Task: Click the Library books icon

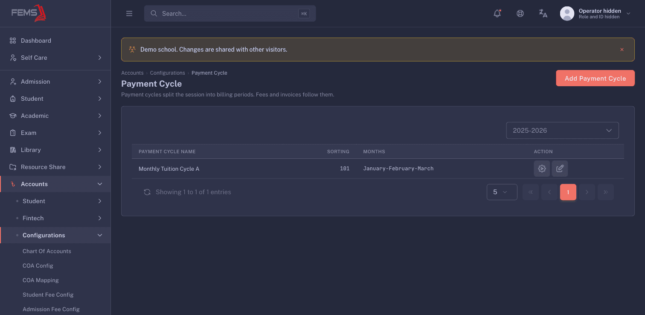Action: [x=13, y=150]
